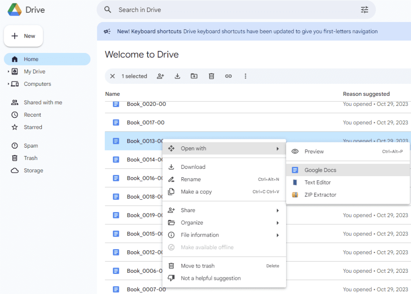The image size is (411, 294).
Task: Click the Recent clock icon
Action: pos(15,115)
